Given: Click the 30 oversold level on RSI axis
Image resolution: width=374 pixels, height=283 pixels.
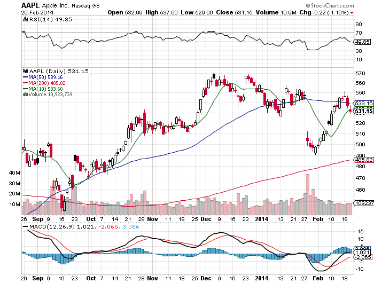Looking at the screenshot, I should 359,51.
